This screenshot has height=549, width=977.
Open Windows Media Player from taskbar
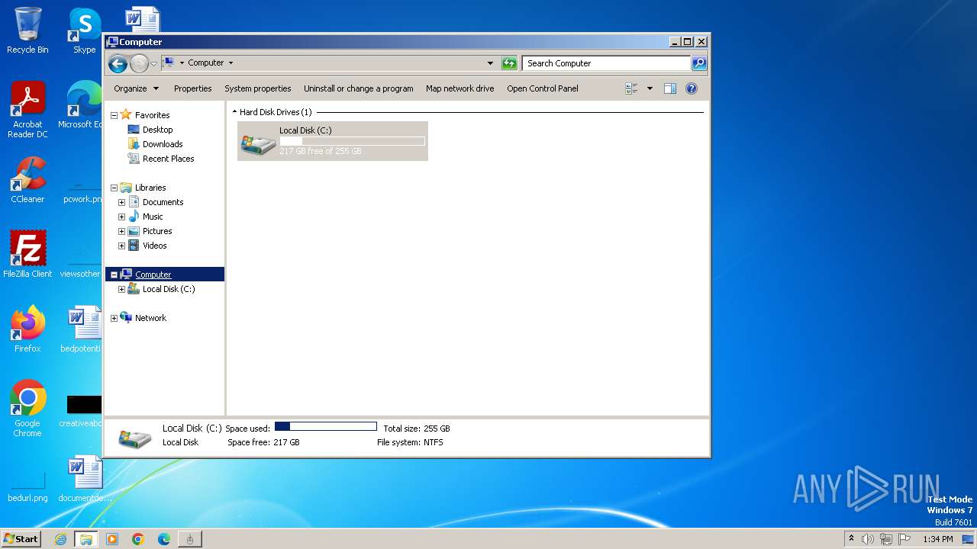click(112, 539)
